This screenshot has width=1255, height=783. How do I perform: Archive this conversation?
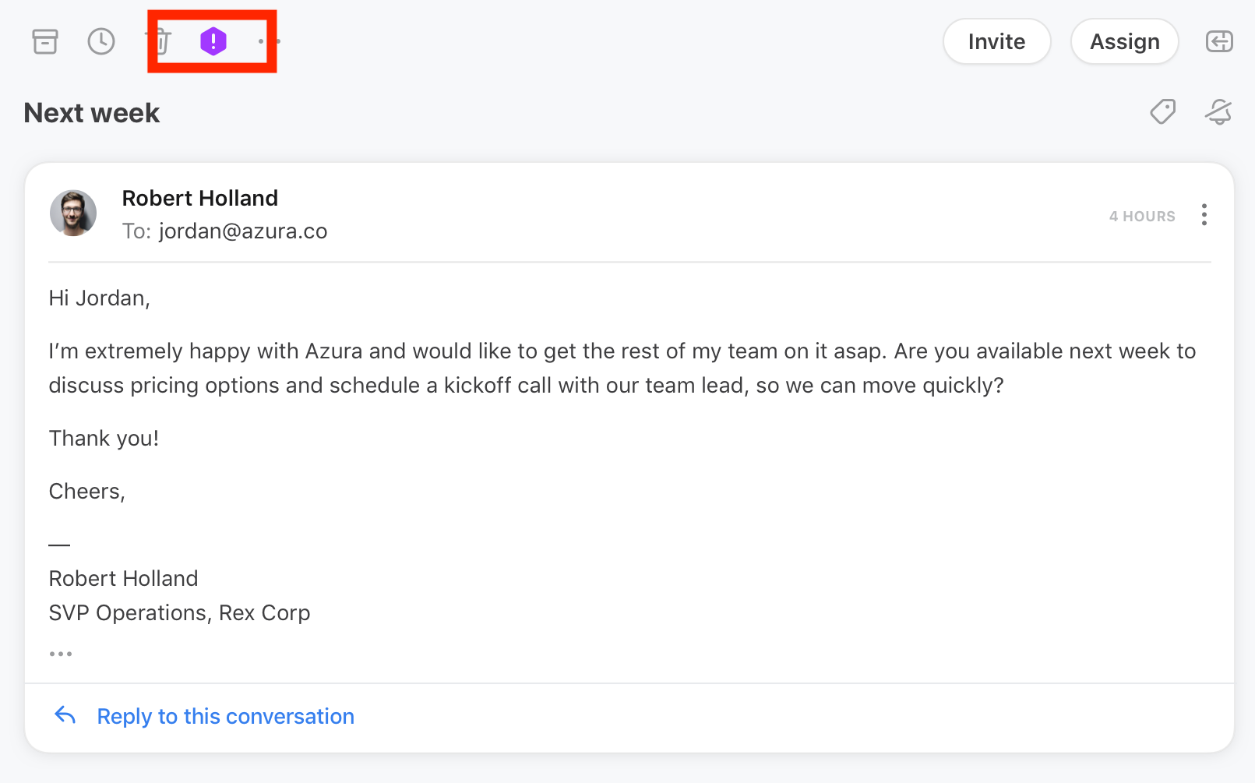(x=45, y=41)
